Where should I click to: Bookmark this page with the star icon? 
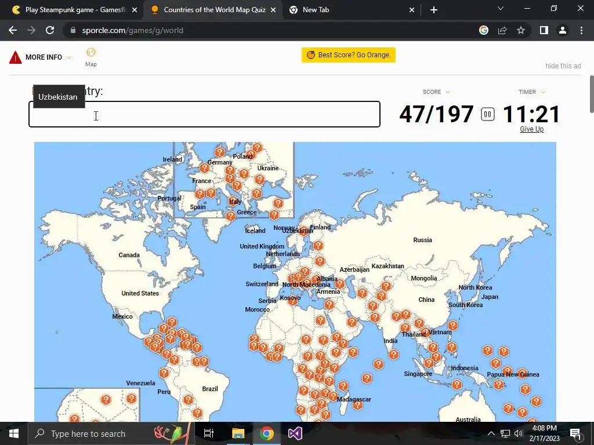pos(521,30)
